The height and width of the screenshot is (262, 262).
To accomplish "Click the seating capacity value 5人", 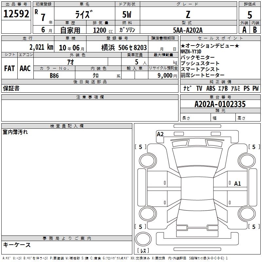I will (x=141, y=62).
